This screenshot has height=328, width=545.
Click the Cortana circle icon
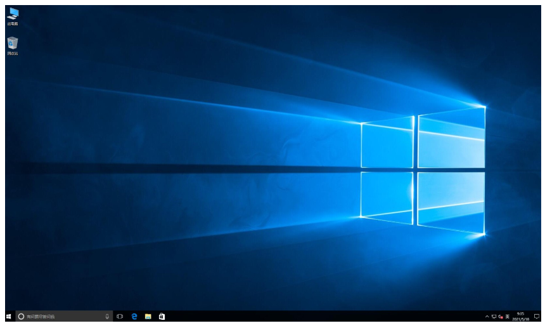pyautogui.click(x=21, y=316)
